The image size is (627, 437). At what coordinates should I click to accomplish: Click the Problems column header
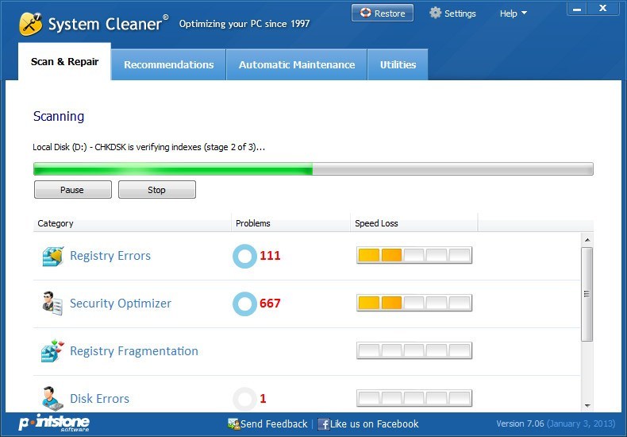(290, 223)
